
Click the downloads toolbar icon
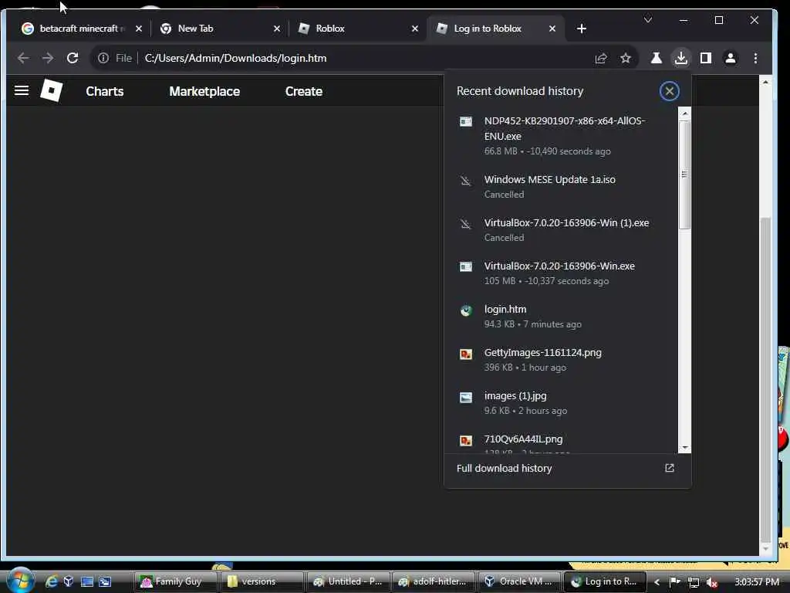(x=680, y=59)
